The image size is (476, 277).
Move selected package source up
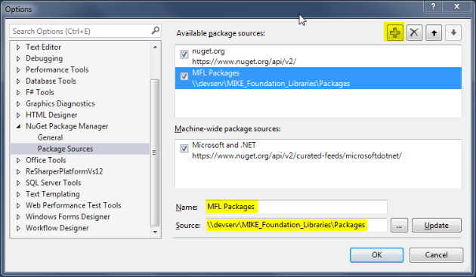pos(434,32)
